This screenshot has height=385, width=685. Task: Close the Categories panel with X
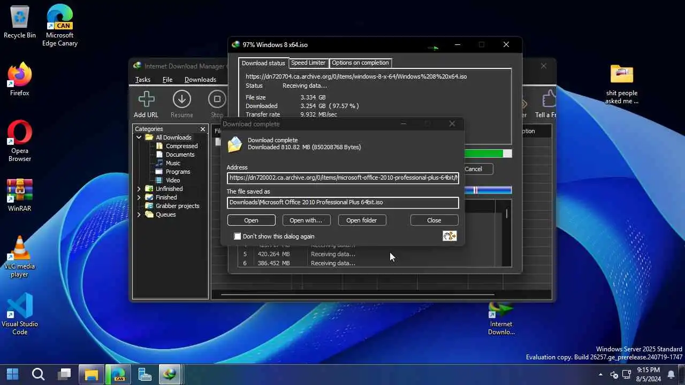[203, 129]
